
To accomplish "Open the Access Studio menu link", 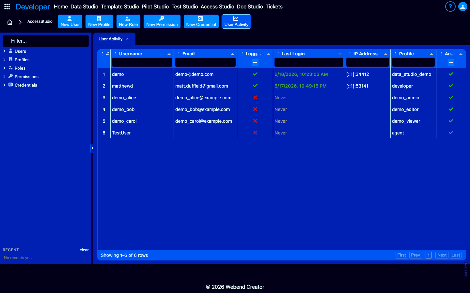I will click(x=217, y=7).
